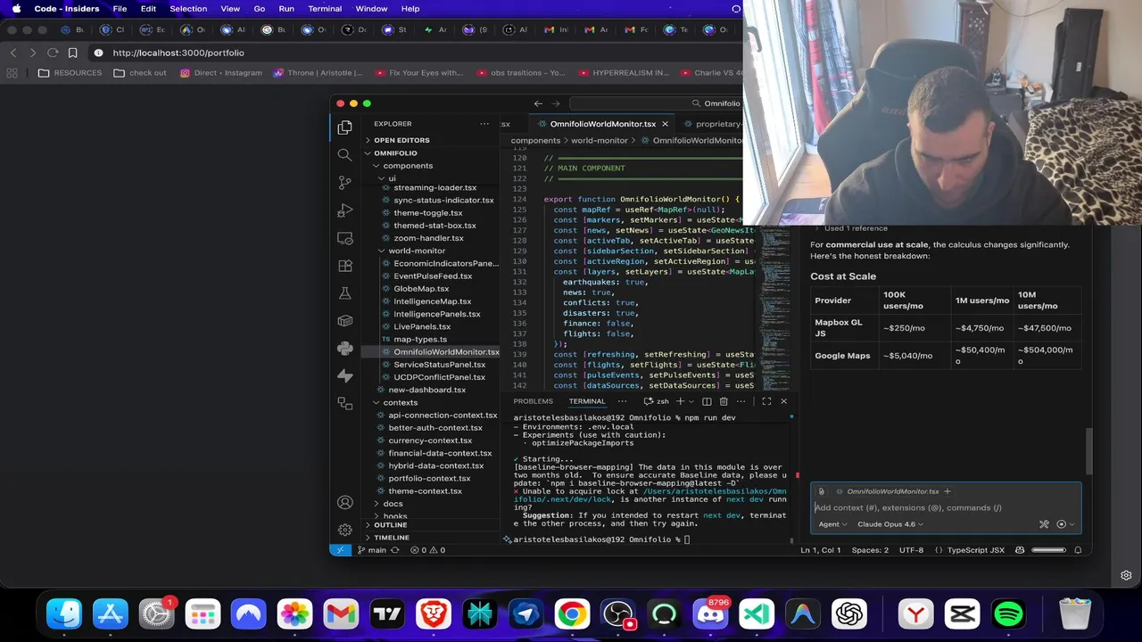Collapse the contexts folder
1142x642 pixels.
401,402
